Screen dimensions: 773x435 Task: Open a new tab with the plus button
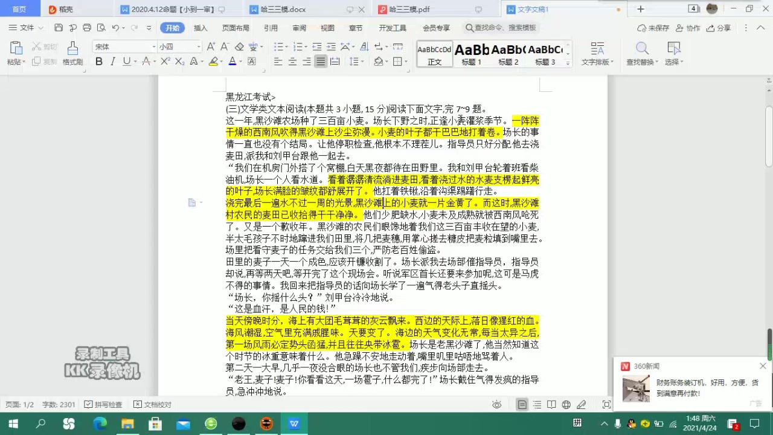[x=641, y=9]
